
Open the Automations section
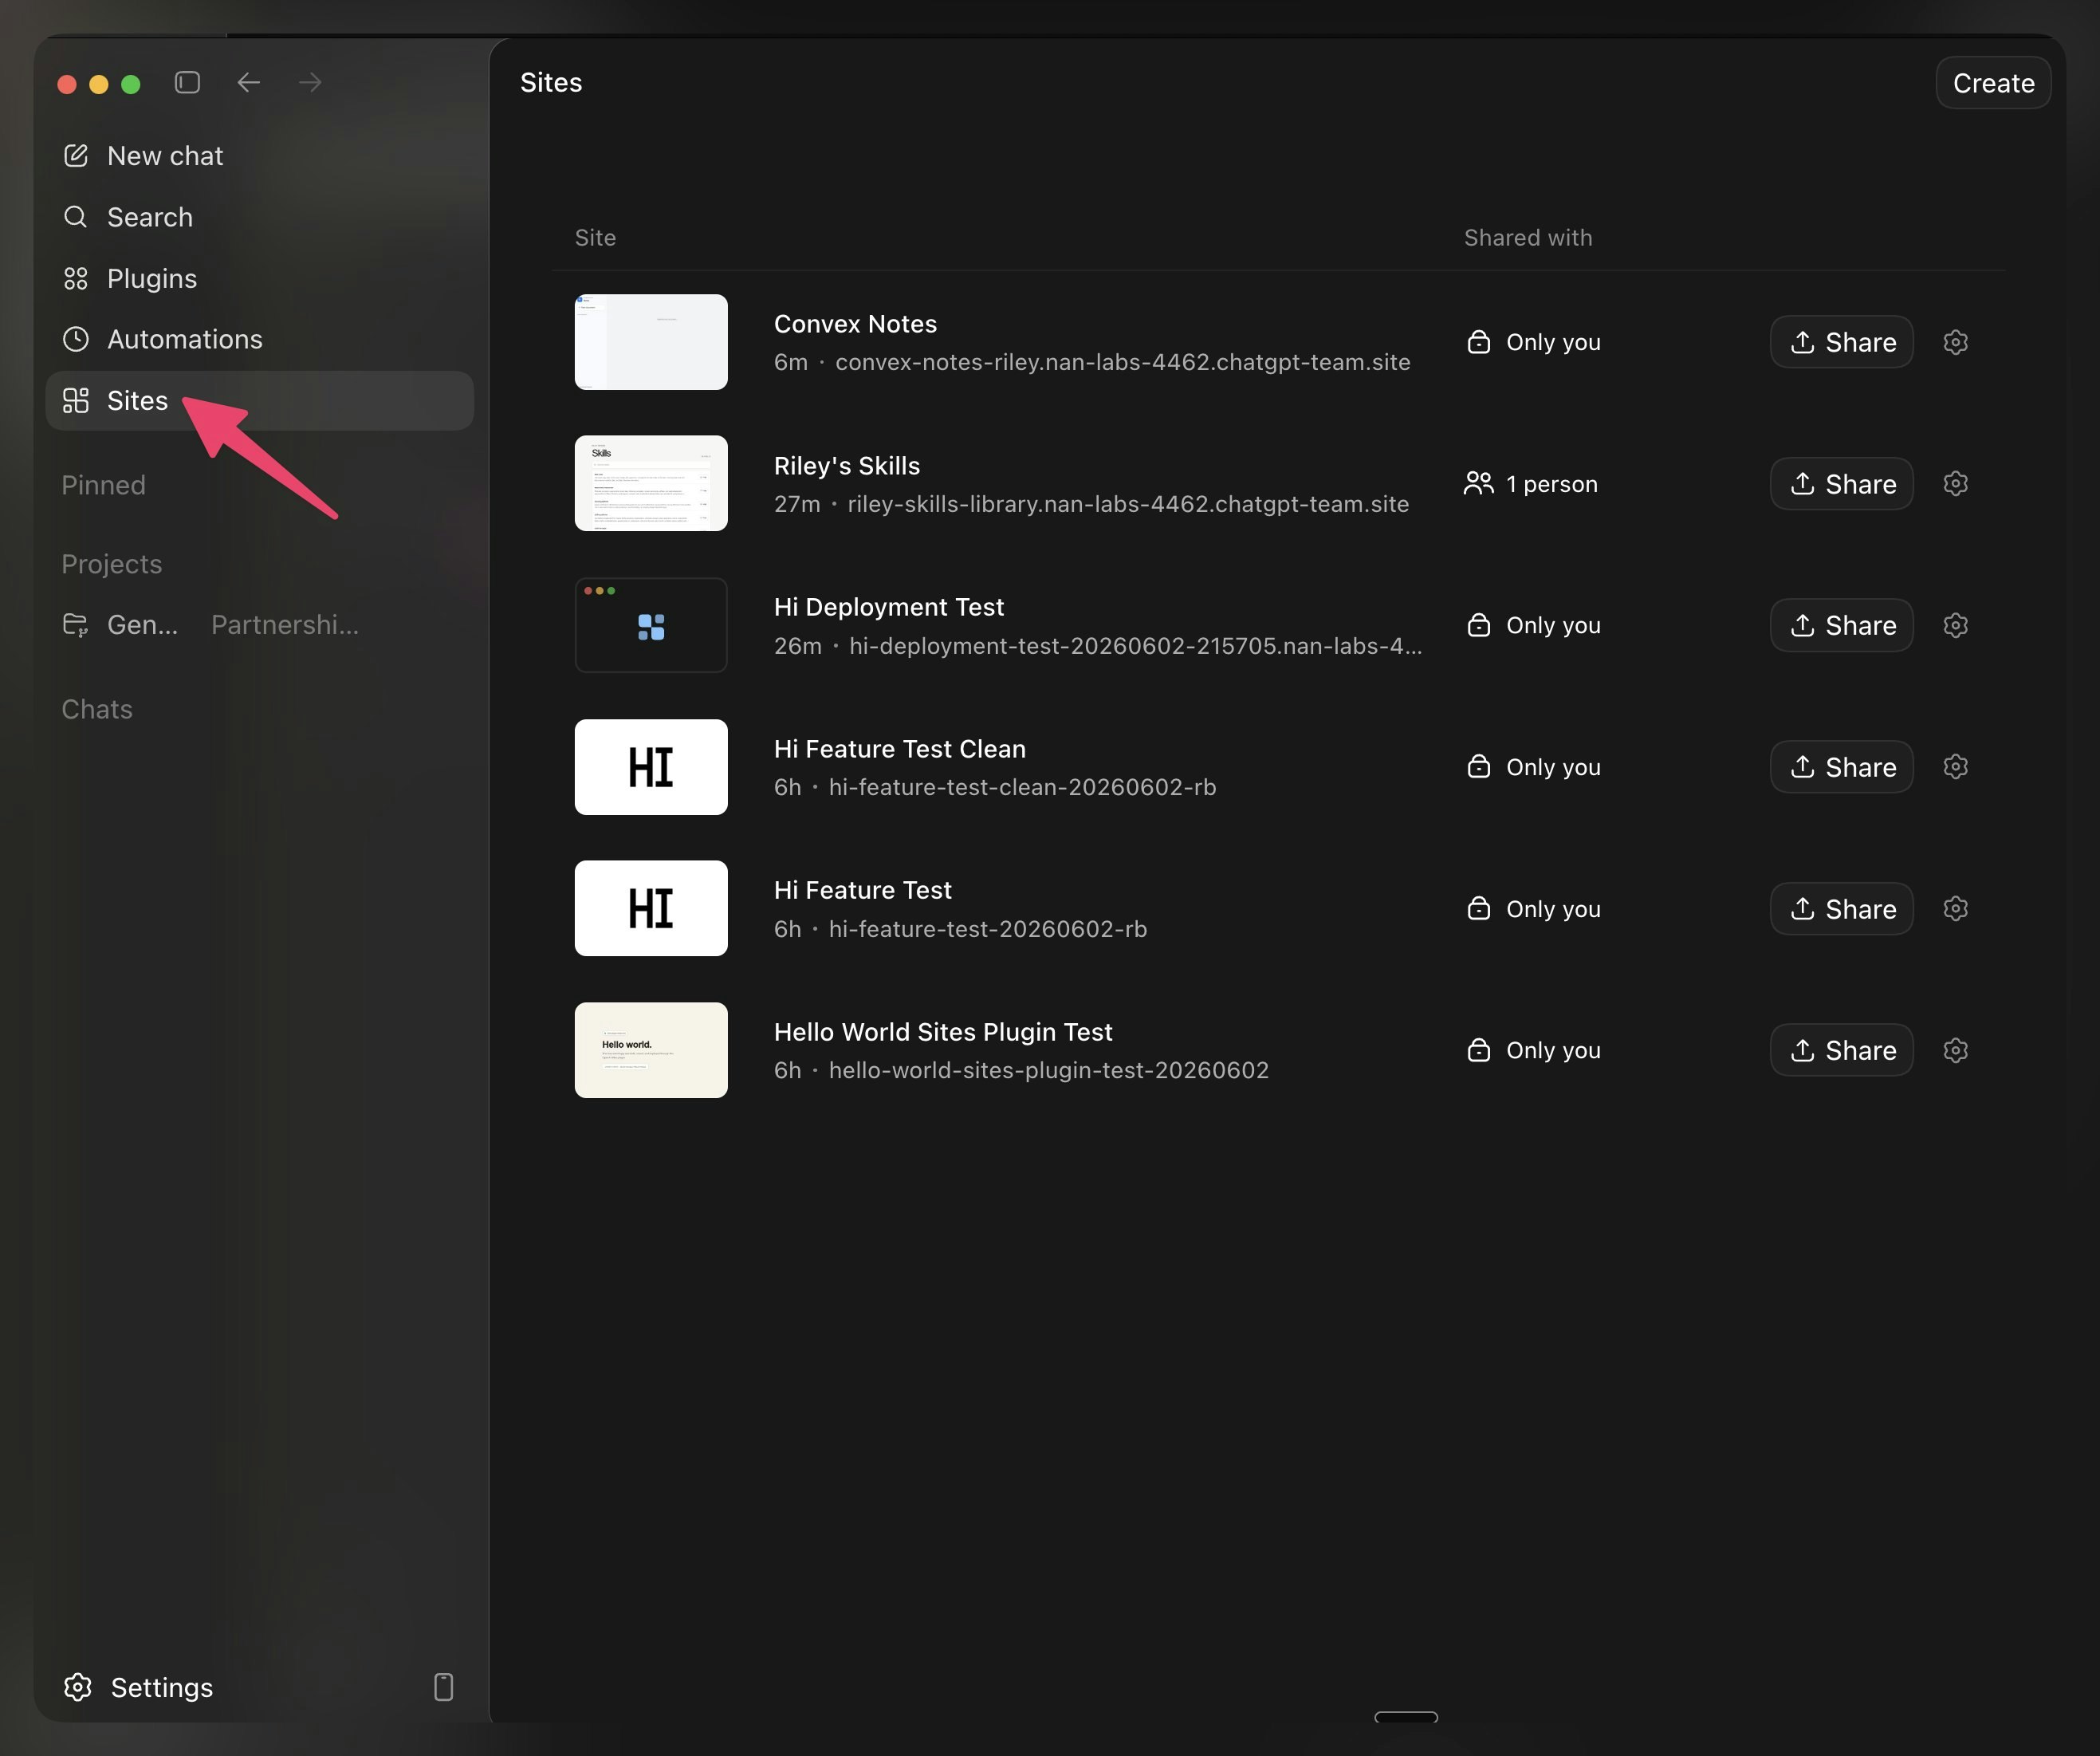[x=260, y=339]
